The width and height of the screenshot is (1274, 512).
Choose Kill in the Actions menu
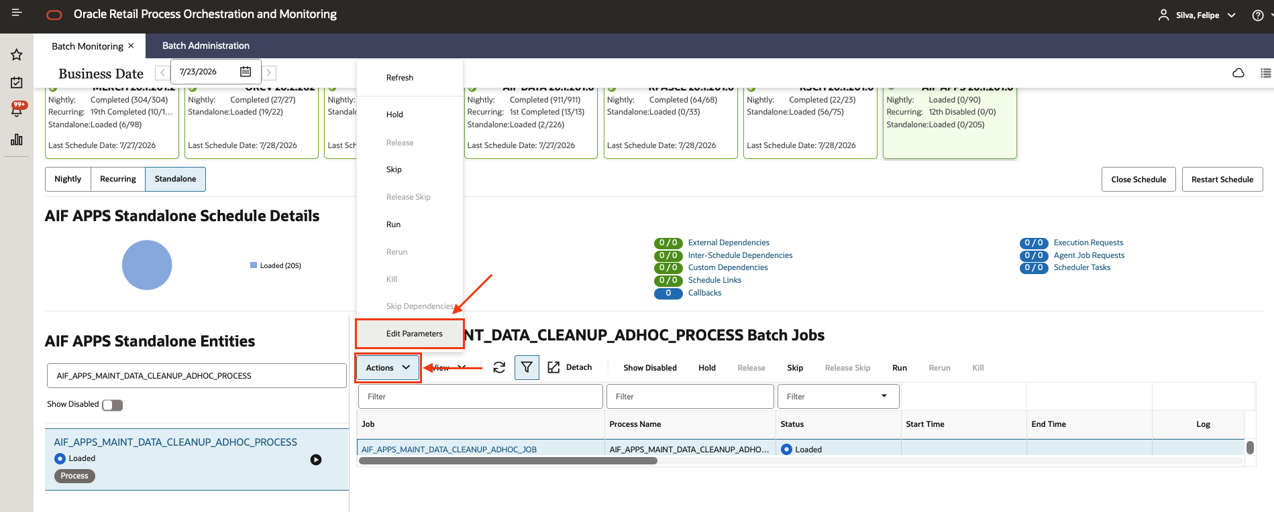392,279
